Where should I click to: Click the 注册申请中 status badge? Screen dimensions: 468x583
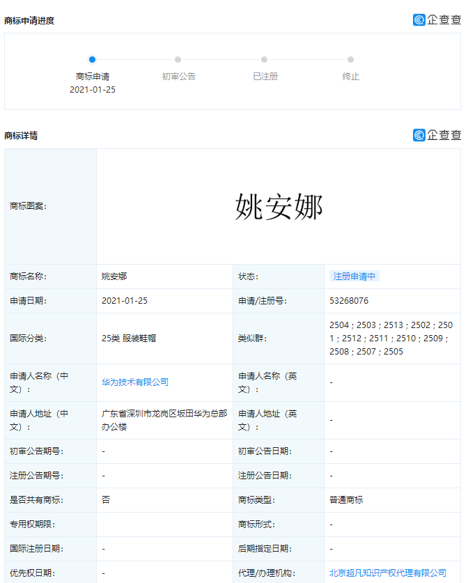tap(354, 277)
